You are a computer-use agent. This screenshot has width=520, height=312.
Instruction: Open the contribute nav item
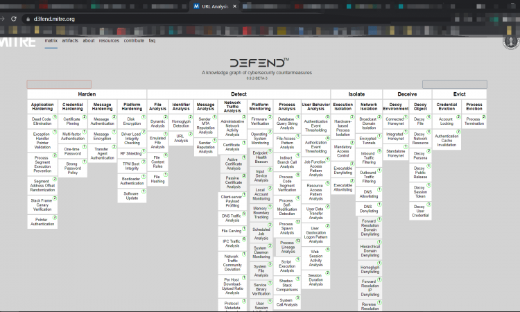(134, 40)
